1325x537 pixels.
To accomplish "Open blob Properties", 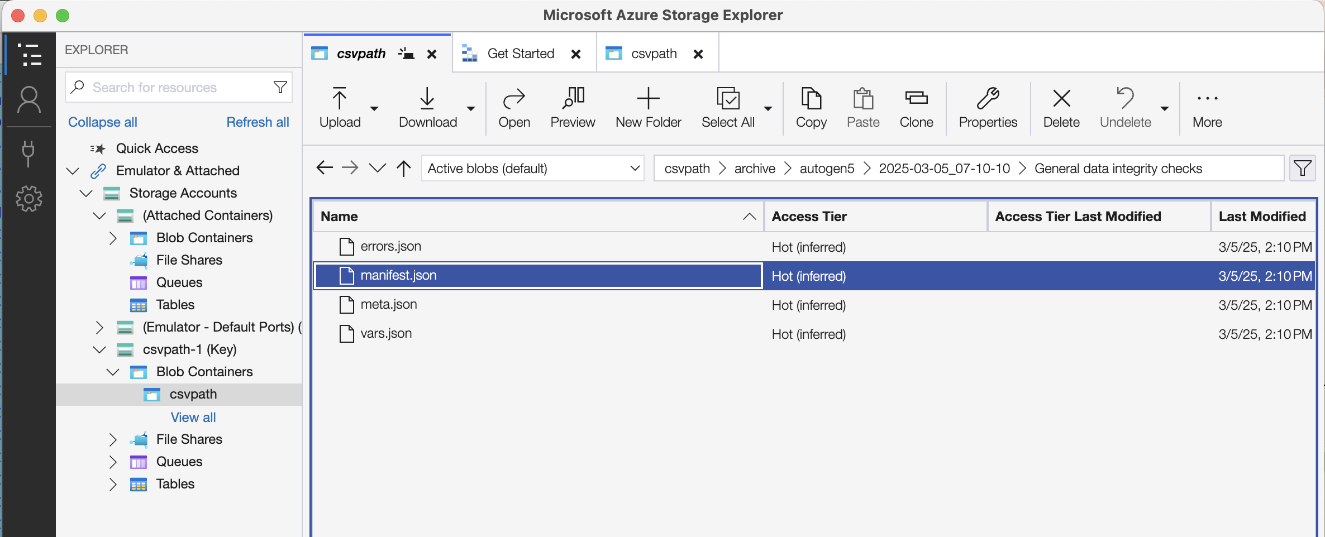I will 987,107.
